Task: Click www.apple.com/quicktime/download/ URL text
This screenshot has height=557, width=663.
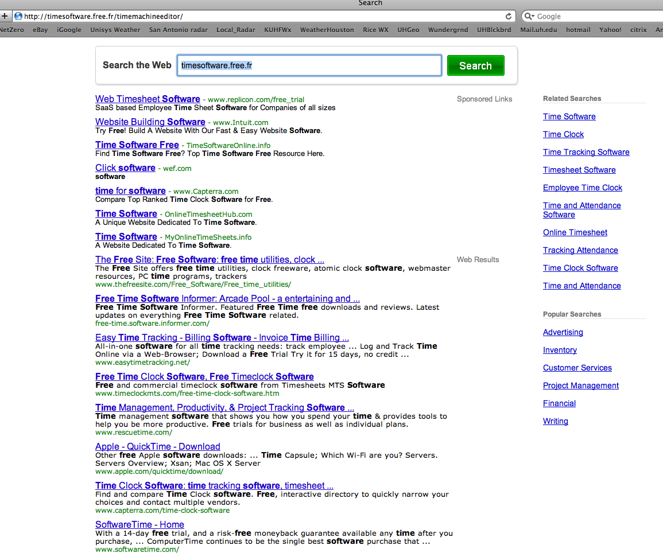Action: (160, 471)
